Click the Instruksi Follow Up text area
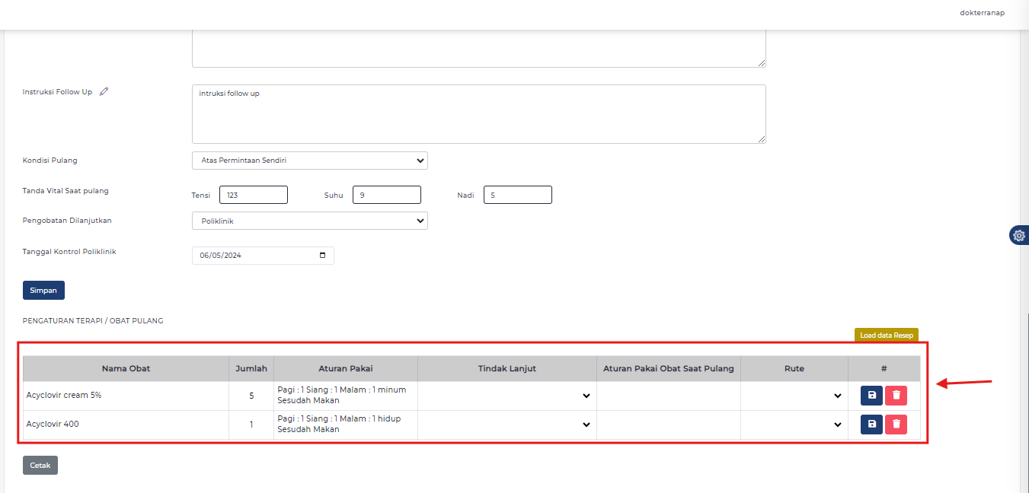1029x493 pixels. click(478, 114)
